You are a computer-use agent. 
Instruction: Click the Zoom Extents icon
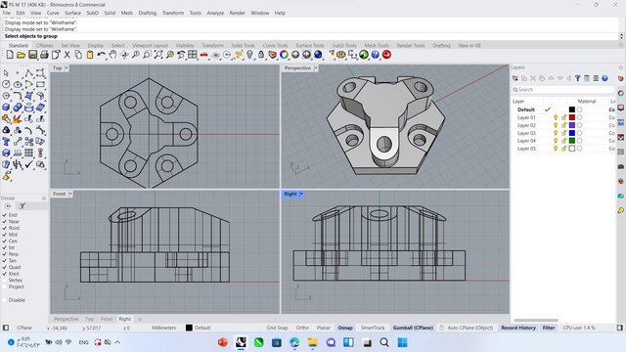tap(158, 55)
